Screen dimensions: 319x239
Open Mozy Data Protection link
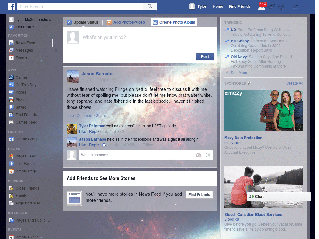(x=243, y=138)
